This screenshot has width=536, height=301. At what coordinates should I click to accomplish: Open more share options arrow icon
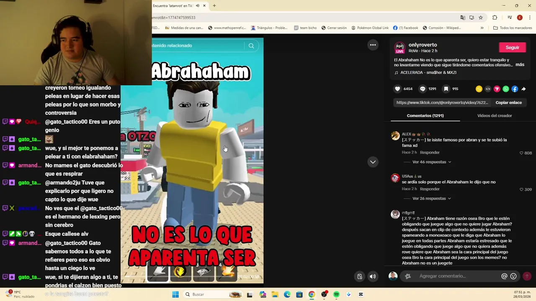point(523,89)
